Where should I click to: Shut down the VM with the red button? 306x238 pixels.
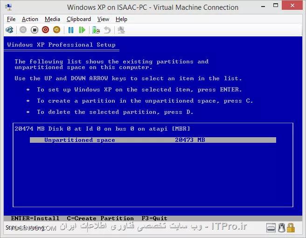(45, 30)
